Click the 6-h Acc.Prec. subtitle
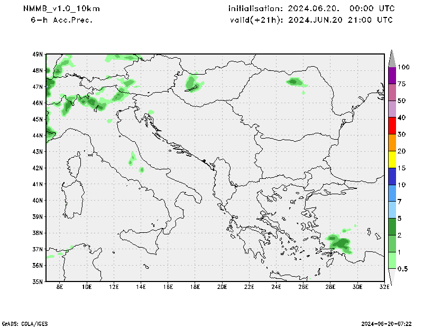This screenshot has height=327, width=423. 62,20
